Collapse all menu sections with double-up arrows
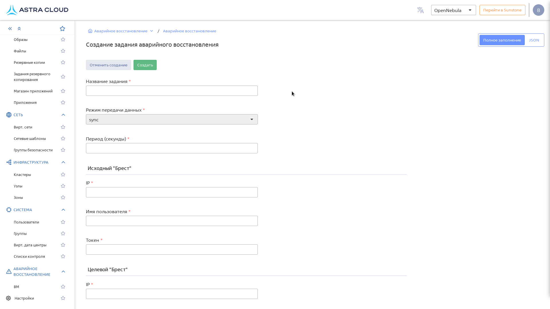The width and height of the screenshot is (550, 309). [19, 29]
